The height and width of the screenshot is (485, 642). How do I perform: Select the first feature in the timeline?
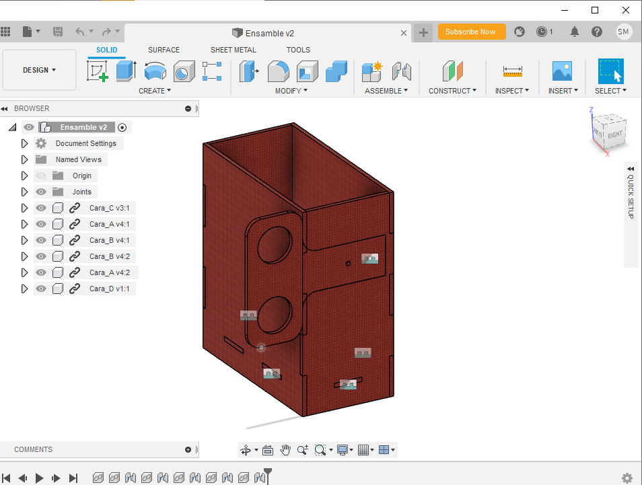98,478
